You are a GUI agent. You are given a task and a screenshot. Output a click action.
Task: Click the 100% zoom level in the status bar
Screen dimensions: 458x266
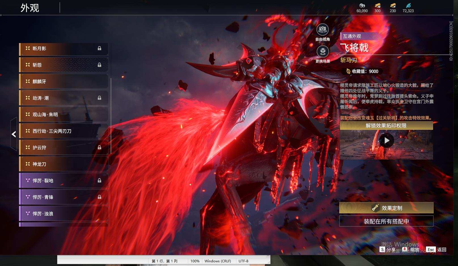(x=195, y=261)
